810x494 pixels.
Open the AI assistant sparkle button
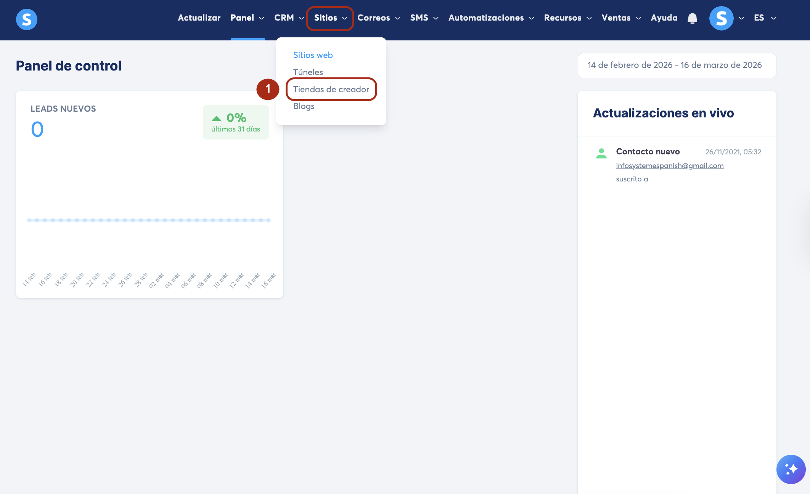click(x=791, y=469)
